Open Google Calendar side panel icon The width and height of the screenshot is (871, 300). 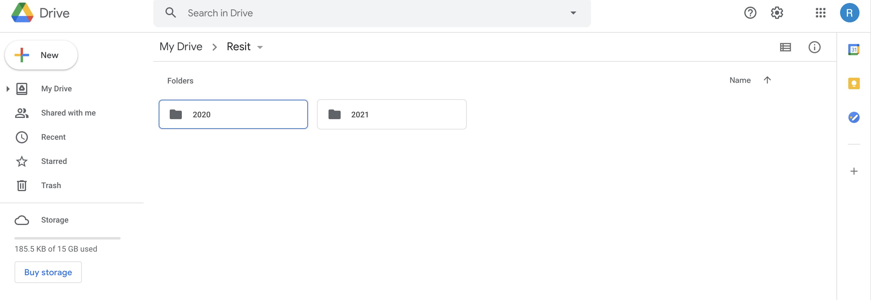(854, 50)
